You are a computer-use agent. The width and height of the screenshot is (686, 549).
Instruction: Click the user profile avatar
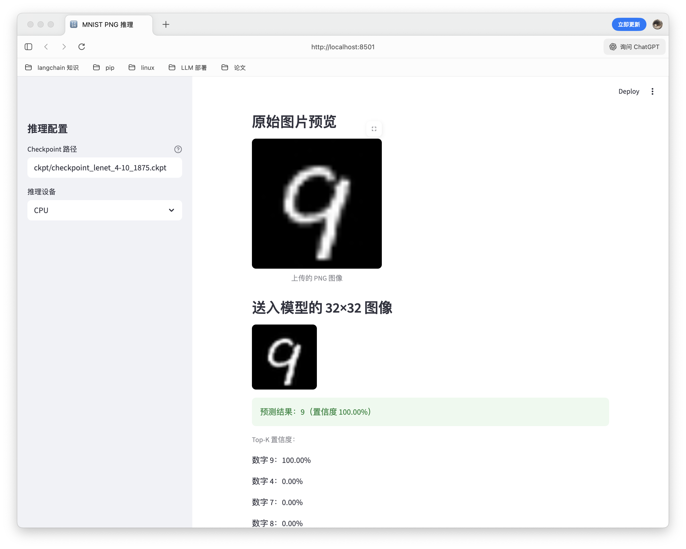point(657,25)
